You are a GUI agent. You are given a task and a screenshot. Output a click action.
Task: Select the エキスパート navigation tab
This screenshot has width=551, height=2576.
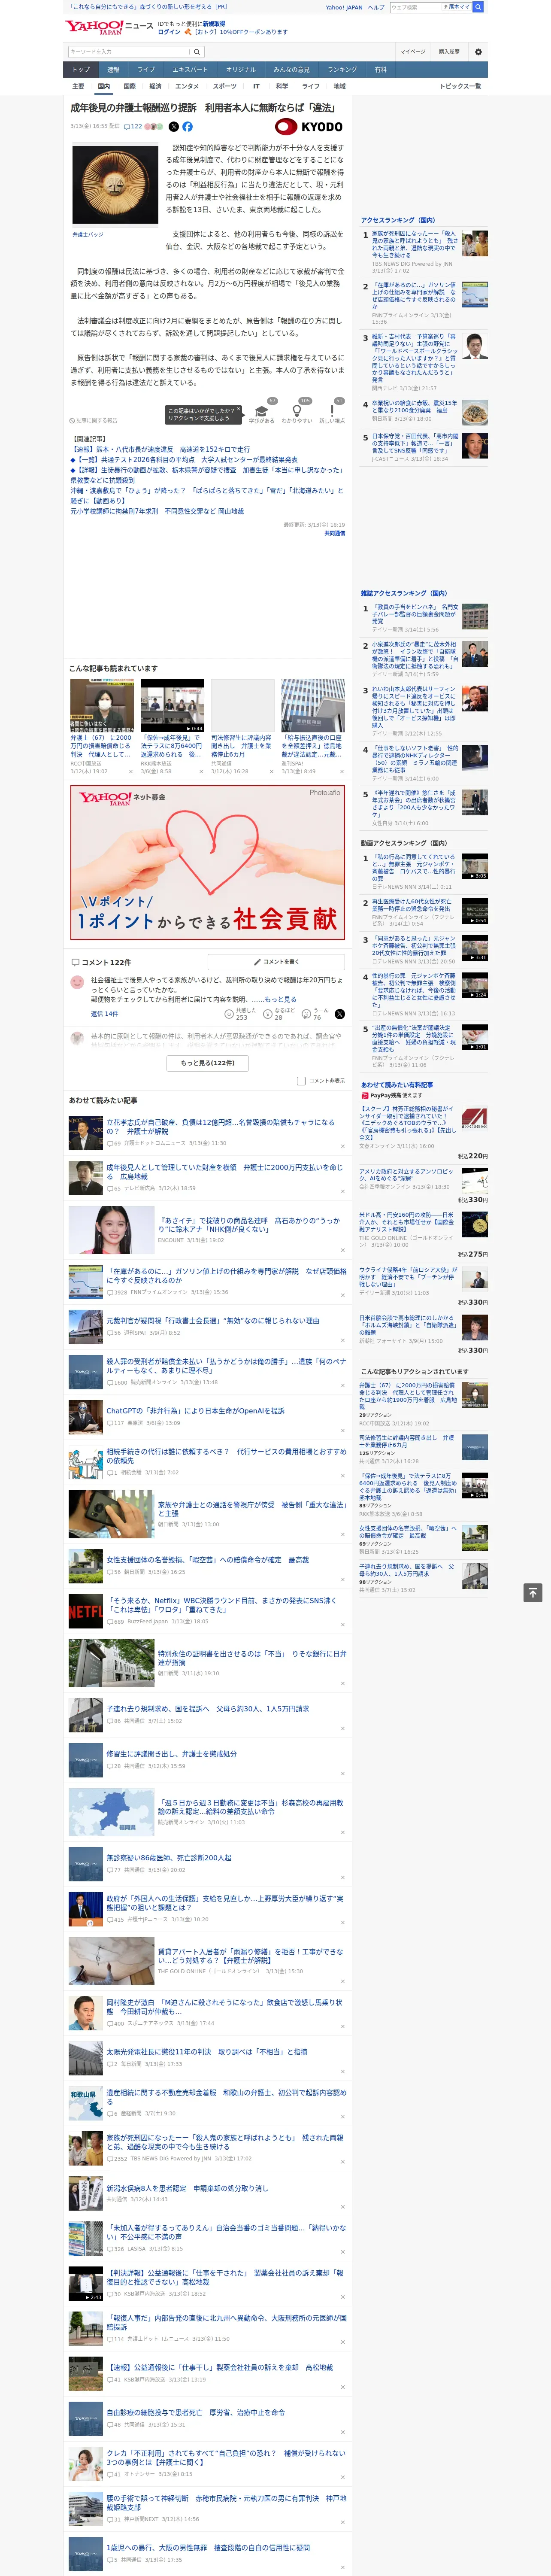click(x=190, y=69)
